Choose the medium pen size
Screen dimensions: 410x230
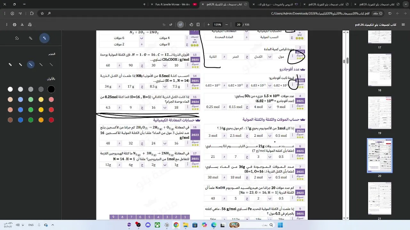pos(31,65)
